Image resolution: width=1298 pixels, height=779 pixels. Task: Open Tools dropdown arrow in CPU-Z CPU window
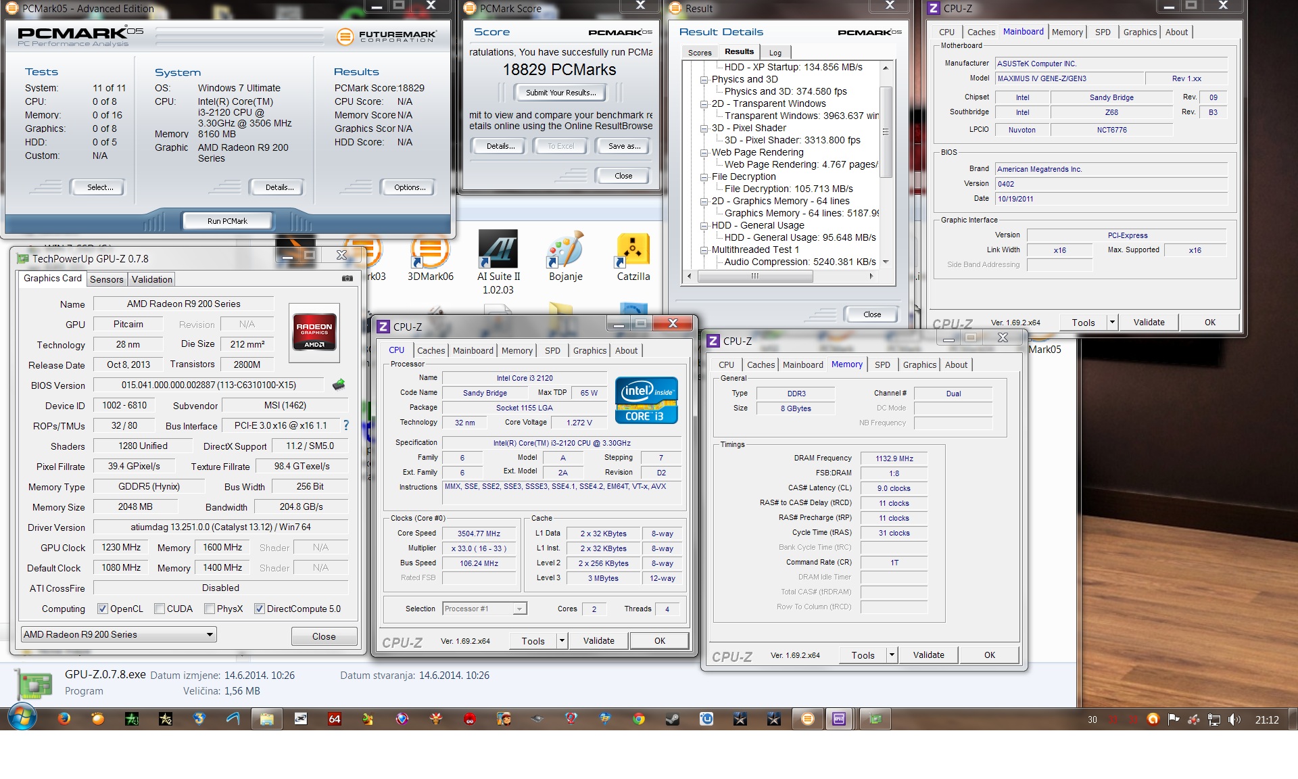click(561, 640)
